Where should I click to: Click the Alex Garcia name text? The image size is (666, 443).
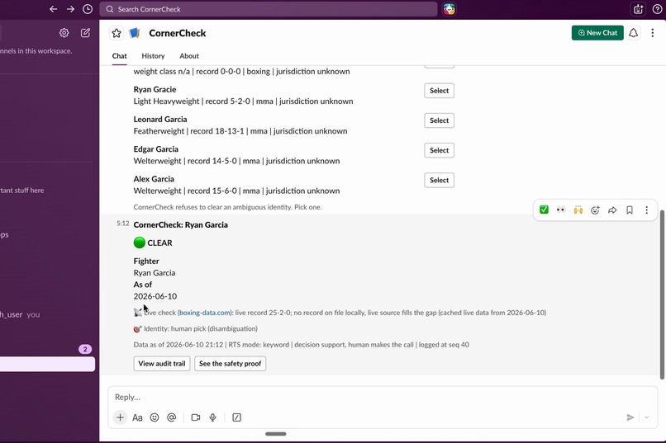coord(154,179)
